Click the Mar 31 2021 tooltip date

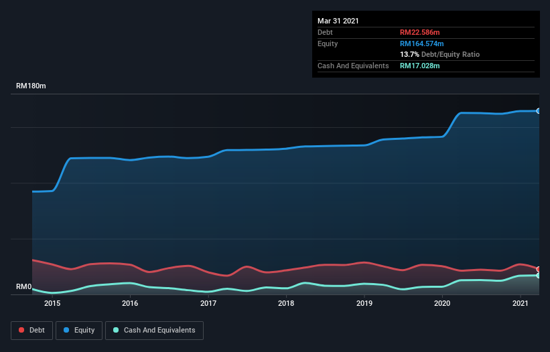(338, 21)
